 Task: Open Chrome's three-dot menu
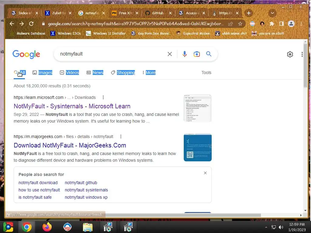(x=301, y=24)
